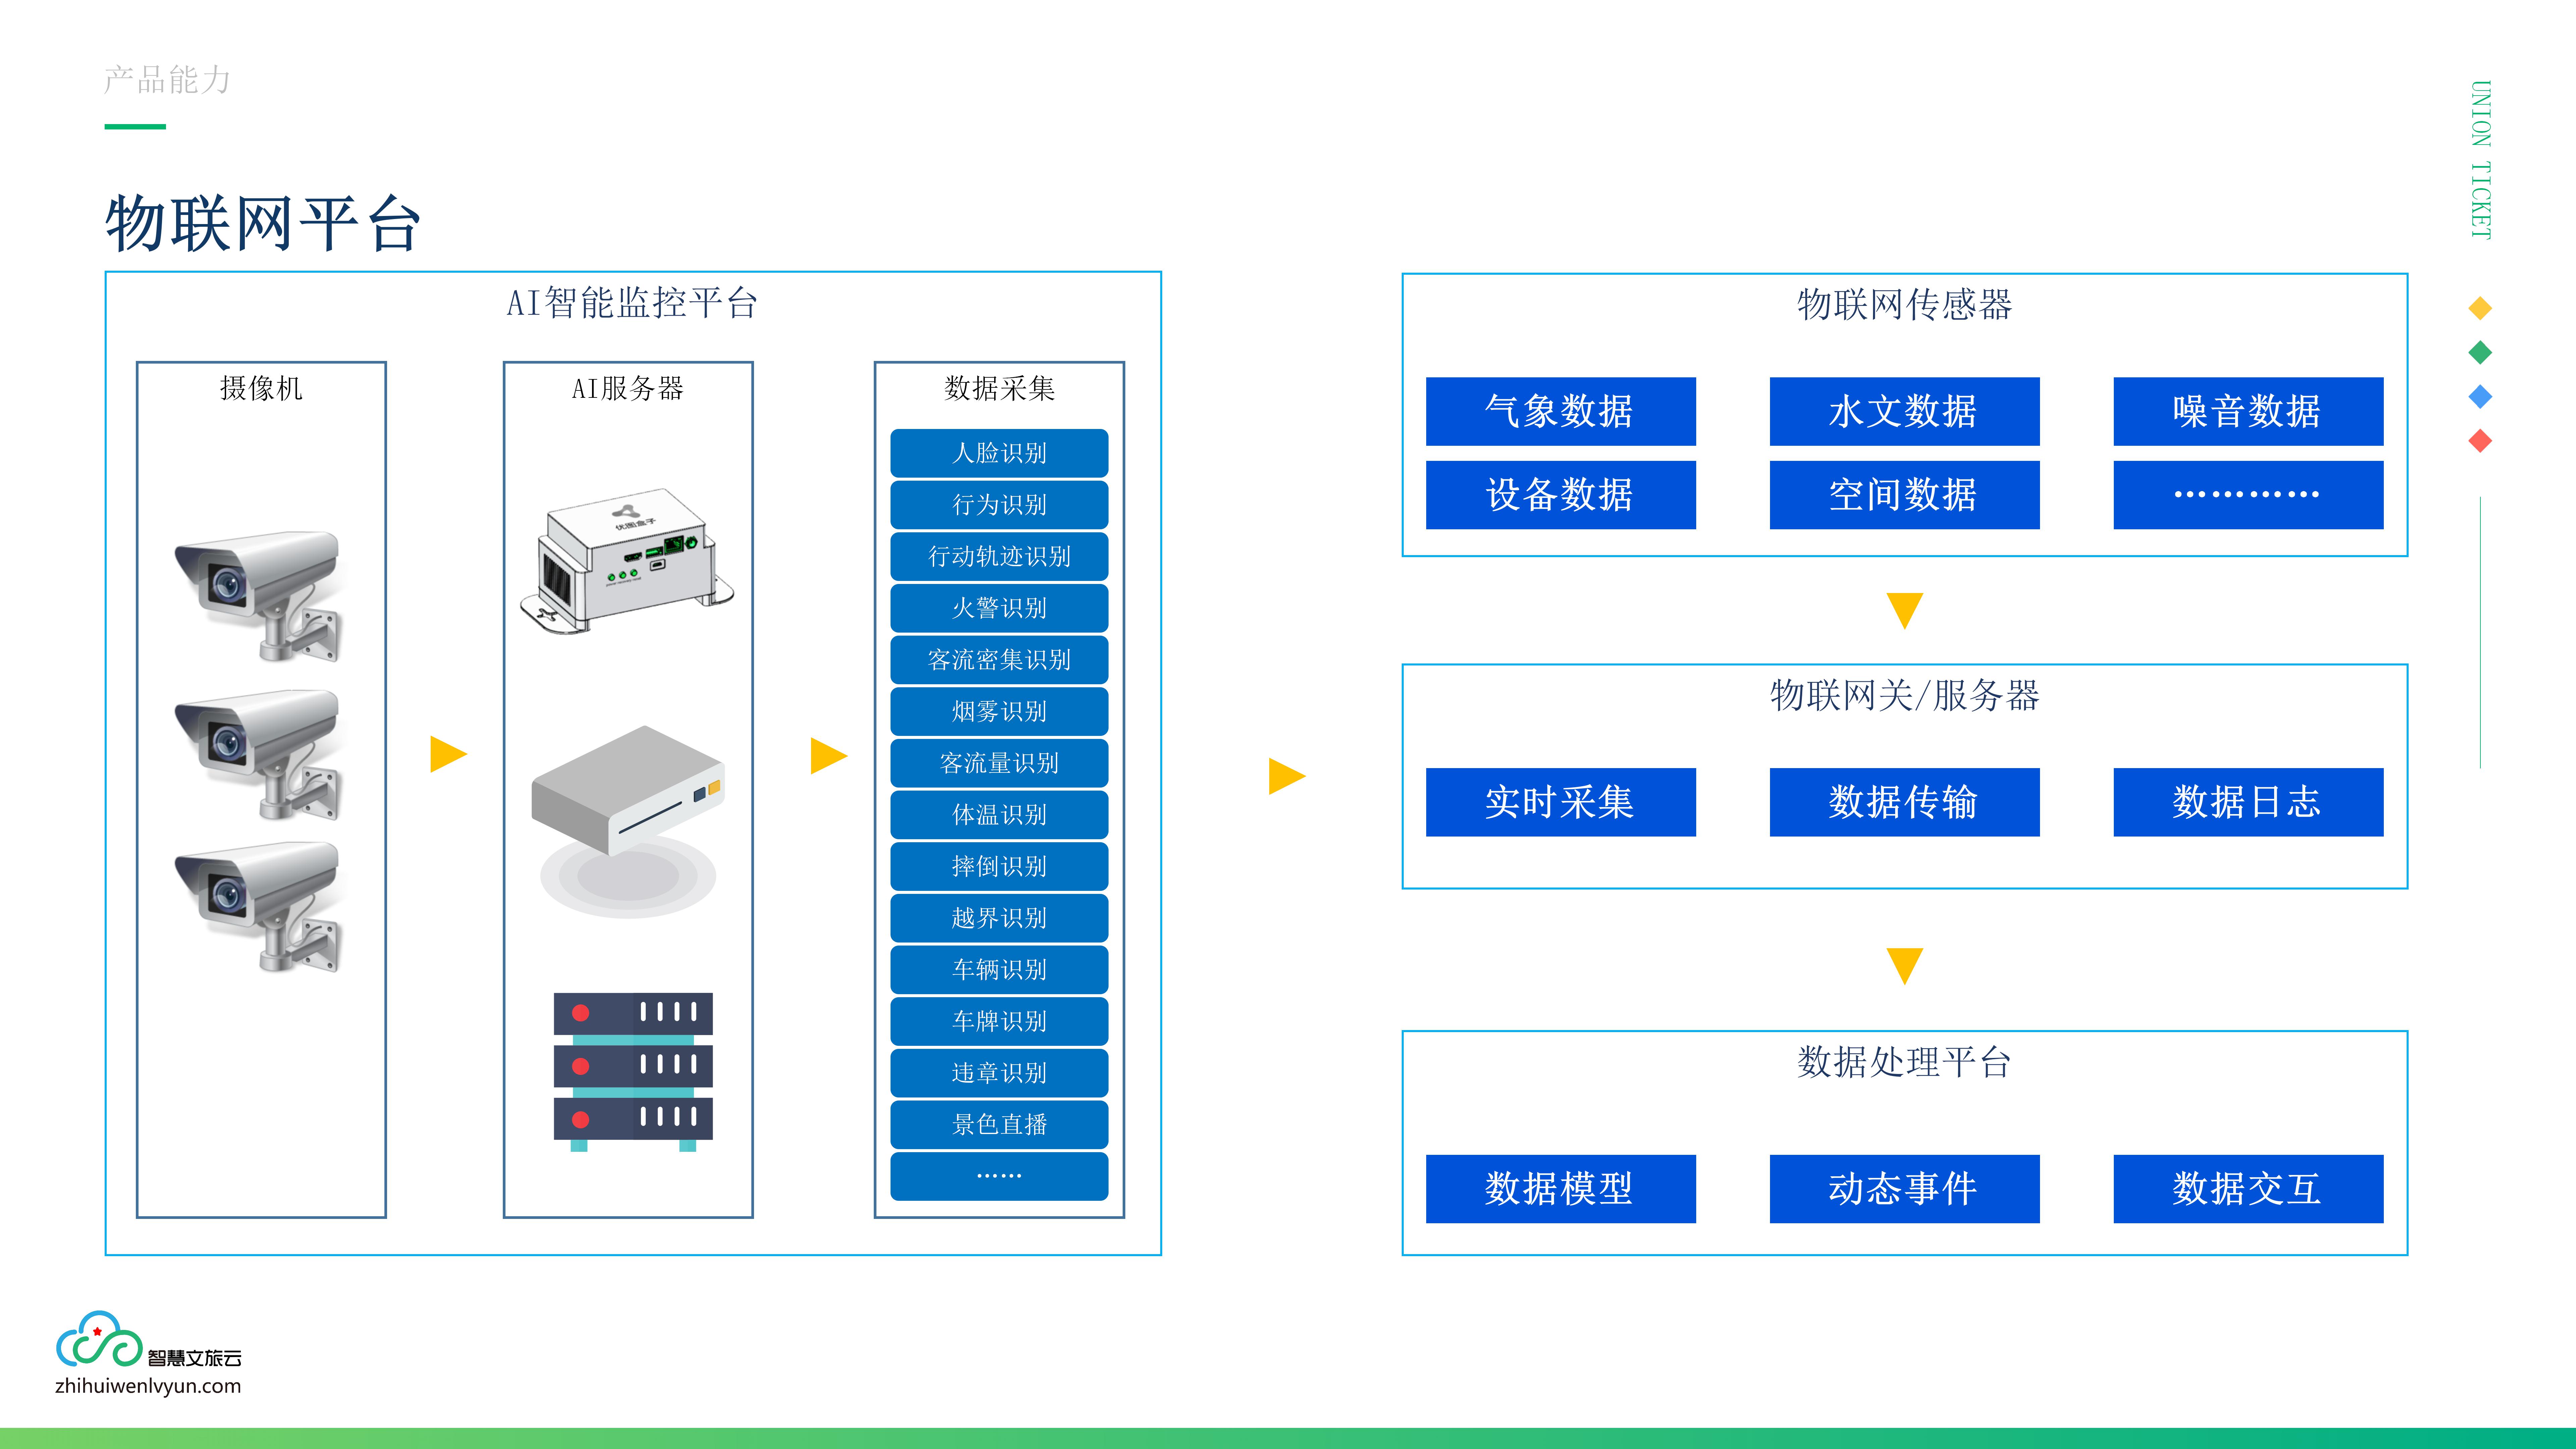
Task: Pick the 数据交互 block
Action: (2248, 1189)
